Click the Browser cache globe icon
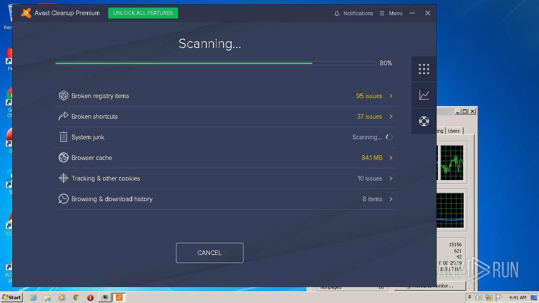This screenshot has height=303, width=539. pos(63,158)
